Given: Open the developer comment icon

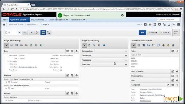Looking at the screenshot, I should coord(160,25).
